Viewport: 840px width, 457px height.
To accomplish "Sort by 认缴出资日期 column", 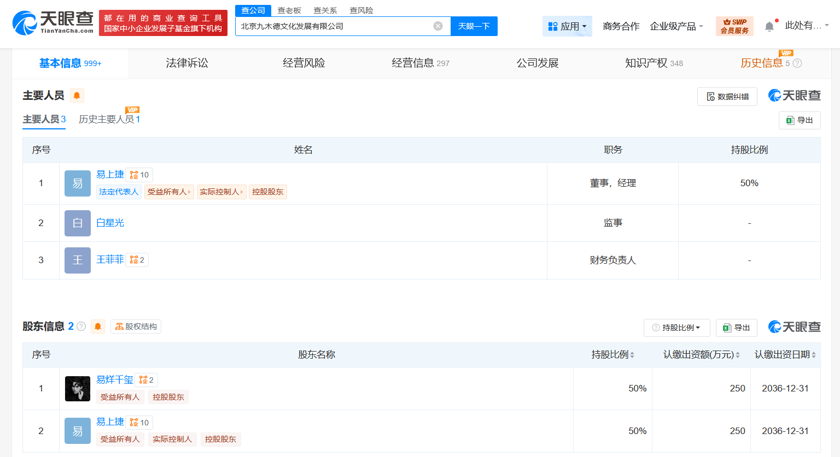I will coord(785,355).
